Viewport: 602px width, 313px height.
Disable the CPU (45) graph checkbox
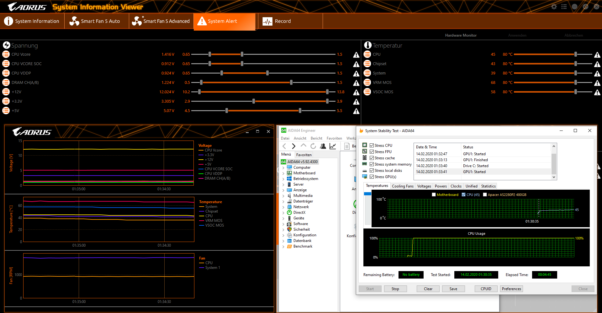tap(464, 195)
